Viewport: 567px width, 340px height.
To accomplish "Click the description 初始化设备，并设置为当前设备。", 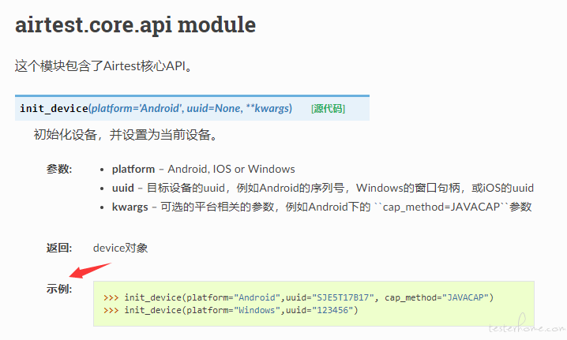I will point(126,135).
